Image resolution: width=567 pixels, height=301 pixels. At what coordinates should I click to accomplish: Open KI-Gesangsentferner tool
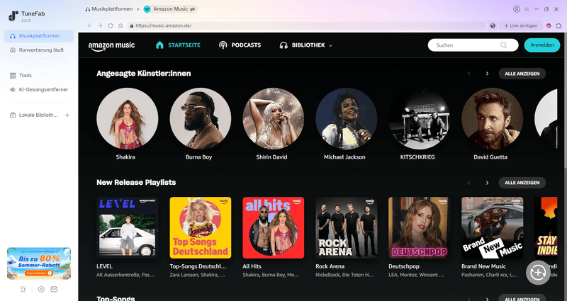click(x=39, y=89)
